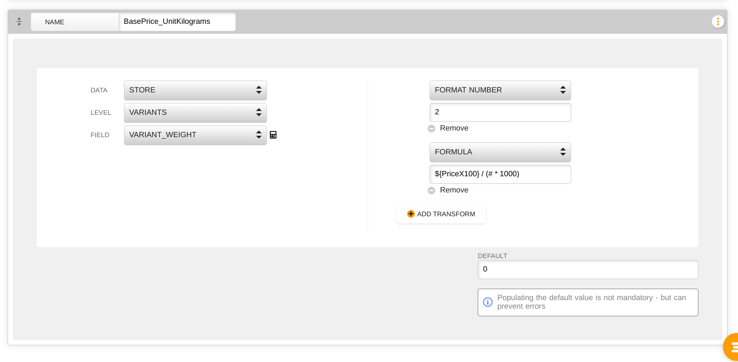Screen dimensions: 738x362
Task: Click the format number value field containing 2
Action: click(x=500, y=112)
